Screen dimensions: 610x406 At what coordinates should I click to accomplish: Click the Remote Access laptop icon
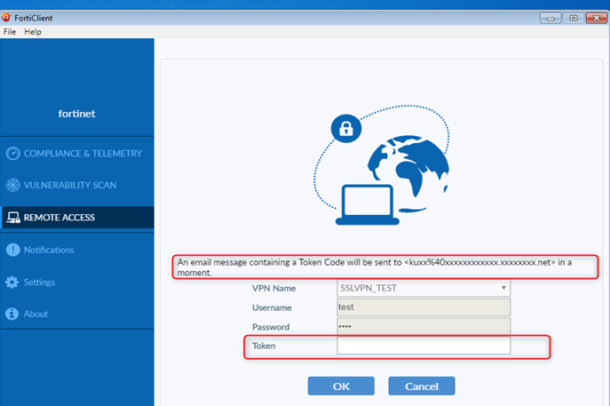[13, 217]
